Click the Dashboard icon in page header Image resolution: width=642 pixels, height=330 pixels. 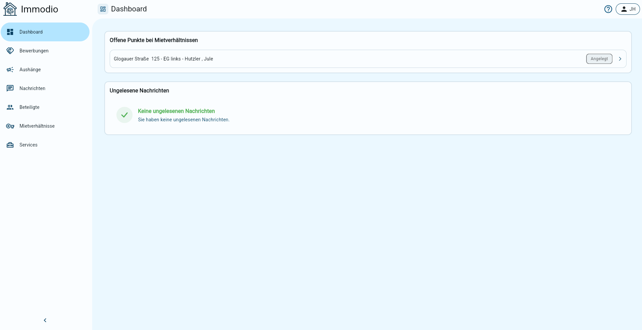tap(103, 9)
